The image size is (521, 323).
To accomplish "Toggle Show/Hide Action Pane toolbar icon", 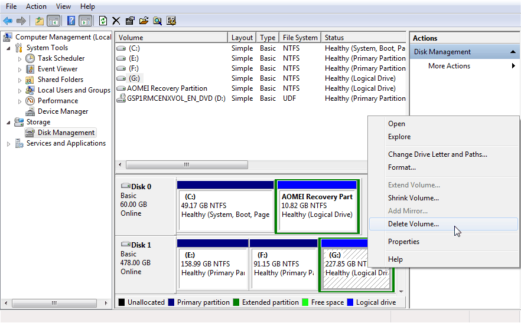I will coord(86,21).
